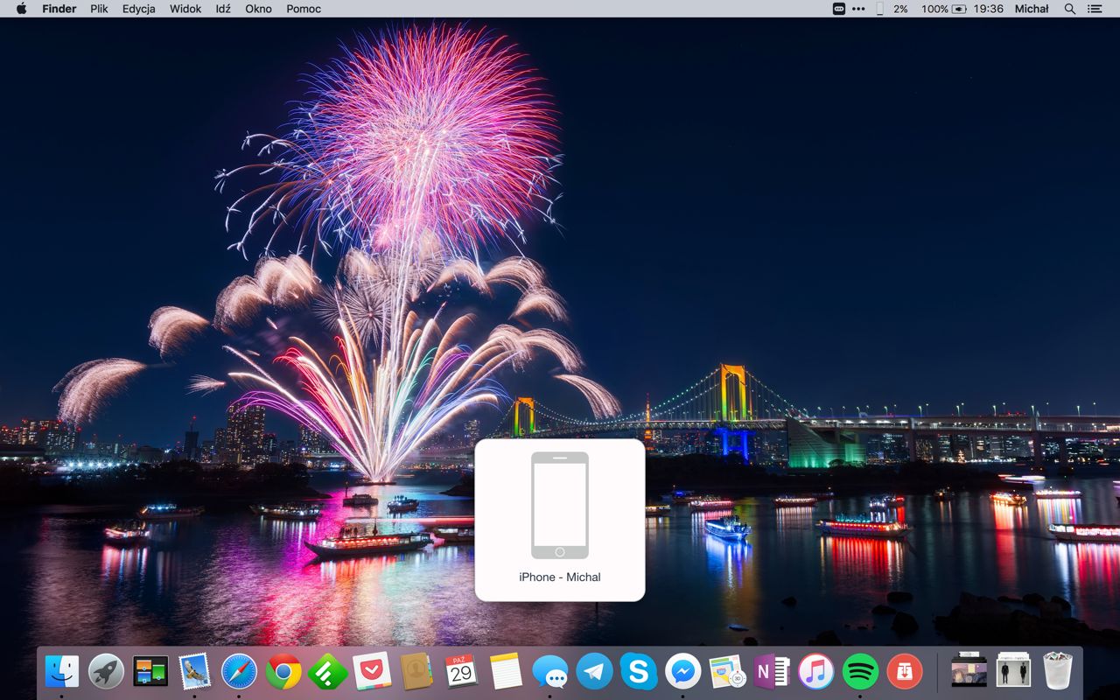Open Spotlight search magnifier
Screen dimensions: 1120x700
[1069, 9]
